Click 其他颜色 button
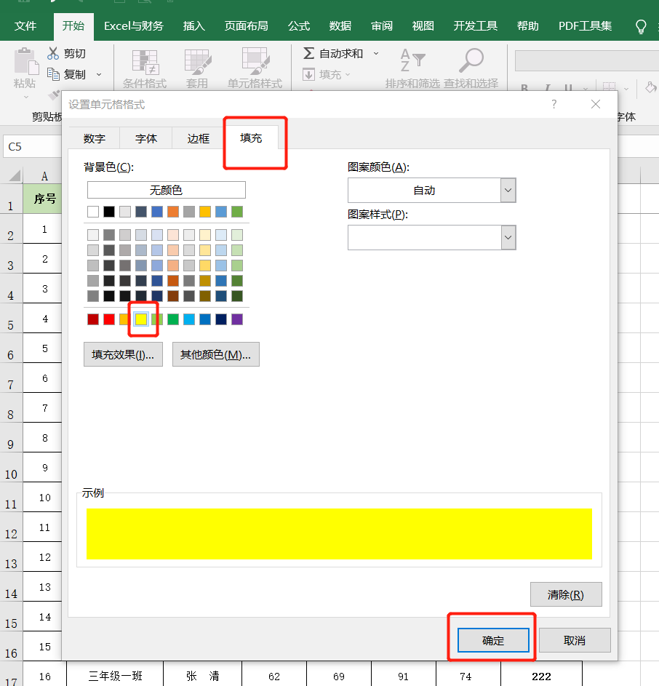This screenshot has width=659, height=686. point(216,354)
